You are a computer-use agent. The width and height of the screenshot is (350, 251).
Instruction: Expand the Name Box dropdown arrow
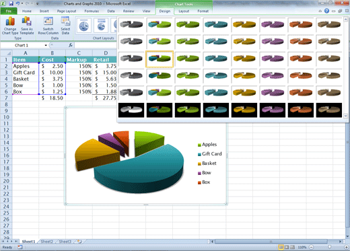pos(46,45)
